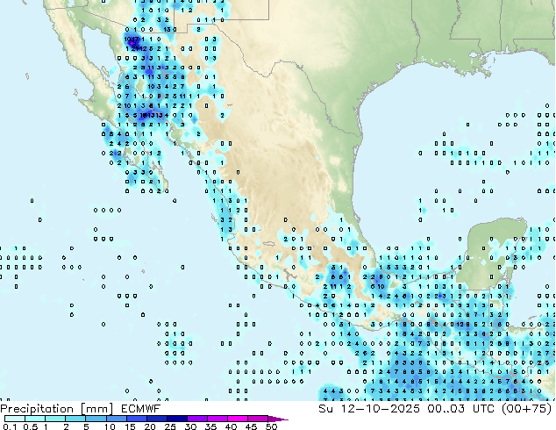Click the "00..03 UTC" time text
This screenshot has width=556, height=430.
click(460, 409)
